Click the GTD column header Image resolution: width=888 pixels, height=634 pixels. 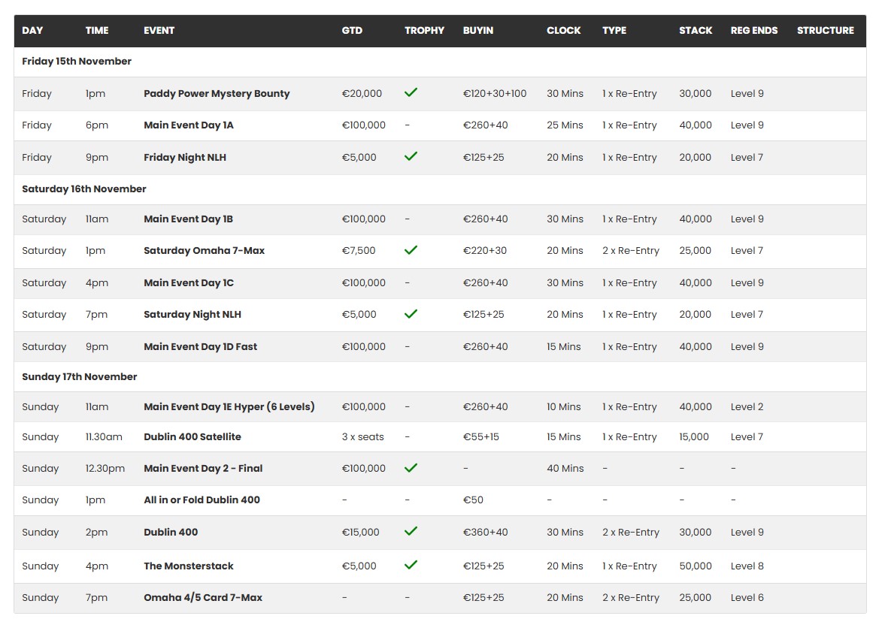(x=352, y=31)
